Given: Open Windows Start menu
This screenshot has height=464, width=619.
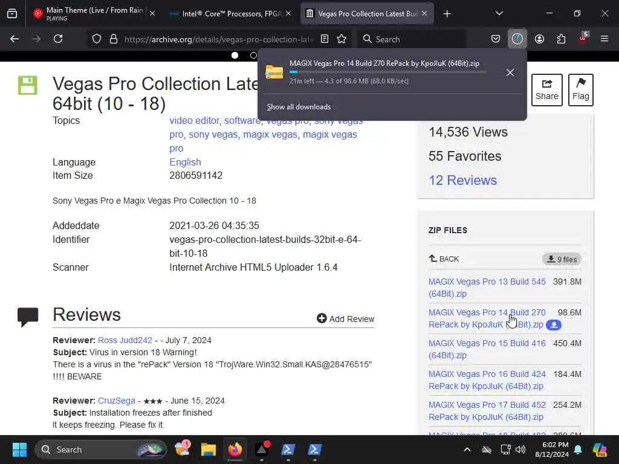Looking at the screenshot, I should (19, 449).
